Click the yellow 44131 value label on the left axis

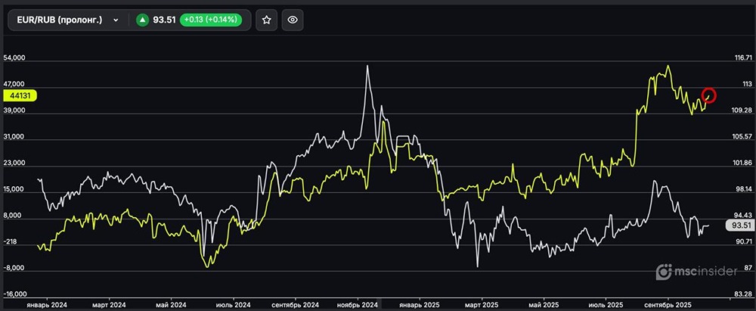click(x=20, y=95)
